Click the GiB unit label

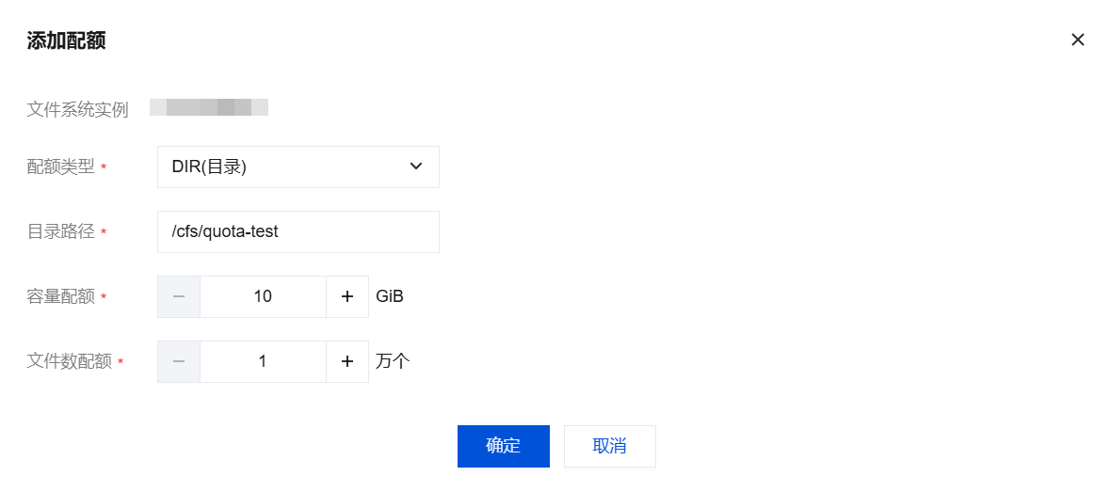tap(390, 296)
